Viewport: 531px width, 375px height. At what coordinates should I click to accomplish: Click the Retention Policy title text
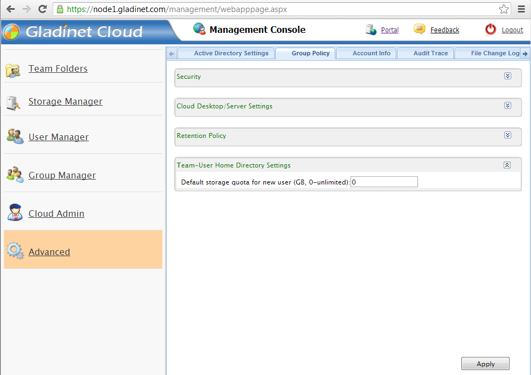[x=201, y=135]
